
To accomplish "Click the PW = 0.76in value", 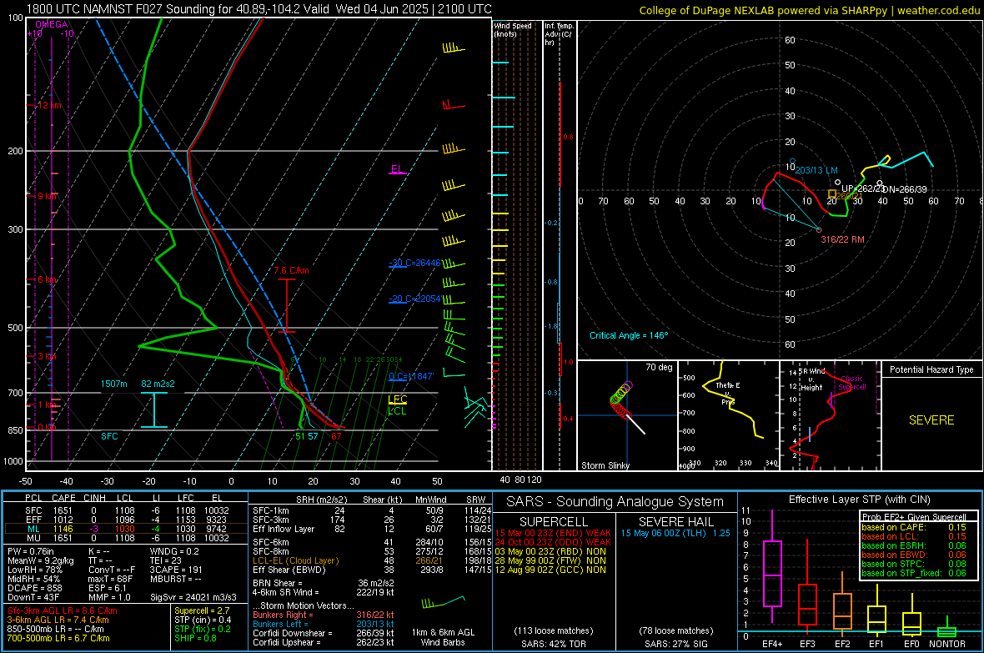I will (x=31, y=551).
